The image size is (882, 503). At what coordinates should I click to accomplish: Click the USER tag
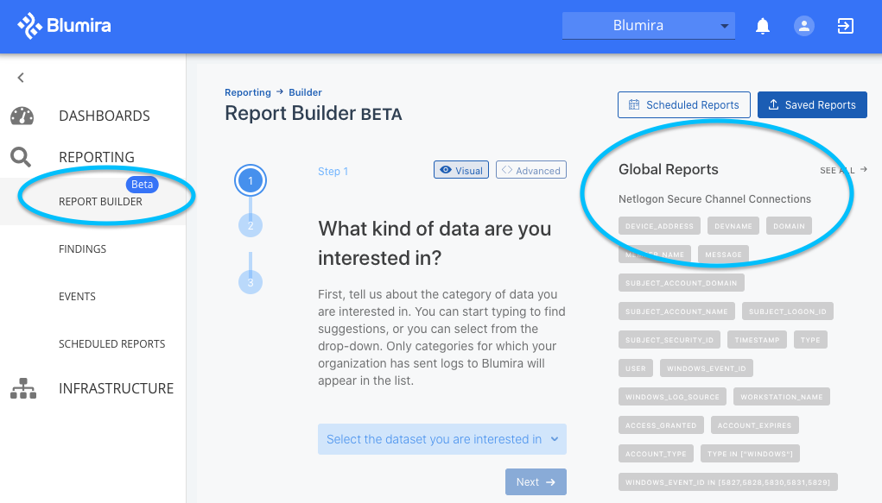(636, 368)
